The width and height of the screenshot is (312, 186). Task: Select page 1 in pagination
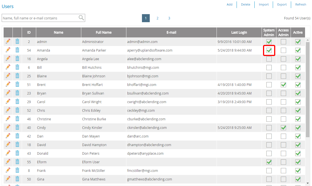point(146,18)
